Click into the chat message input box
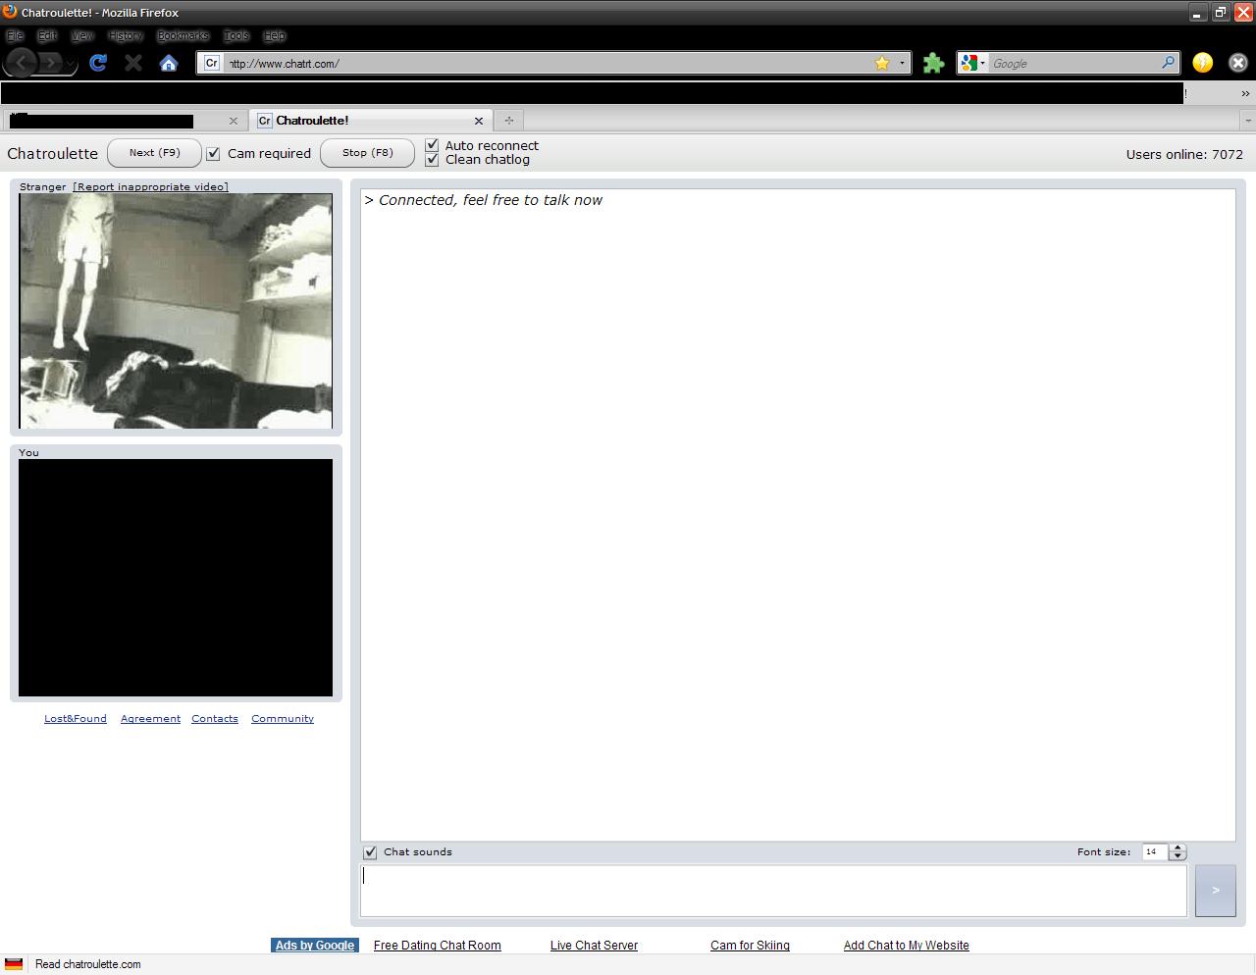Viewport: 1256px width, 975px height. [773, 891]
